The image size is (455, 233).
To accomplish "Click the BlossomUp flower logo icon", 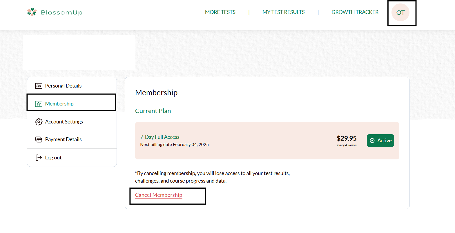I will (x=32, y=12).
